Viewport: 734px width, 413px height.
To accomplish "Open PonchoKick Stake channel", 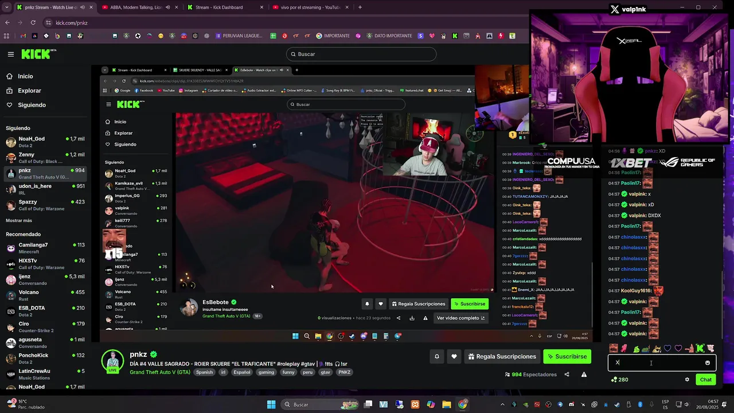I will tap(45, 359).
